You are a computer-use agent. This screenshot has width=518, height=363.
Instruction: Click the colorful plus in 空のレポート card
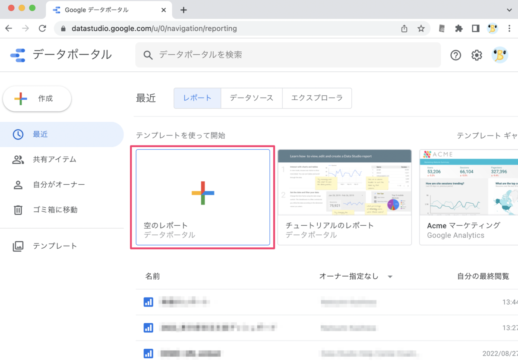pos(203,193)
